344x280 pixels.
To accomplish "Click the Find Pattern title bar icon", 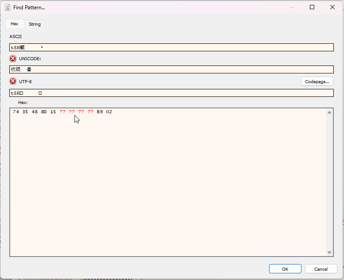I will [8, 7].
